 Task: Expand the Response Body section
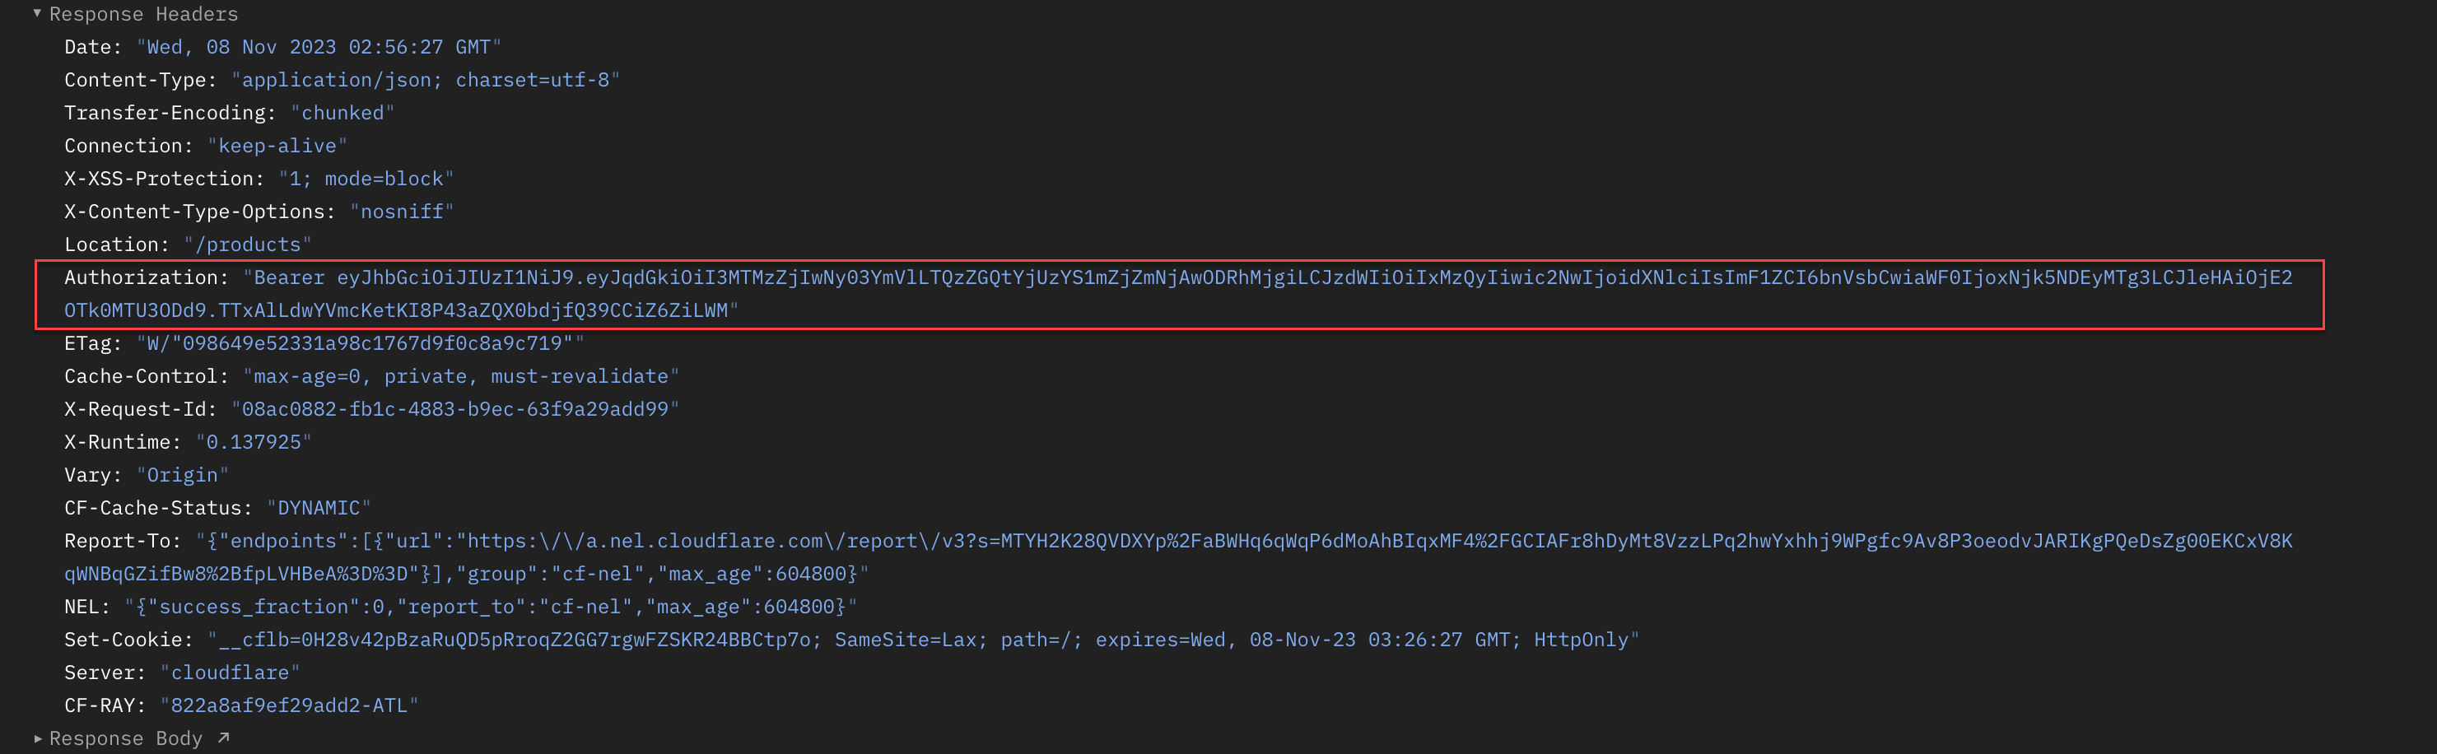[37, 738]
